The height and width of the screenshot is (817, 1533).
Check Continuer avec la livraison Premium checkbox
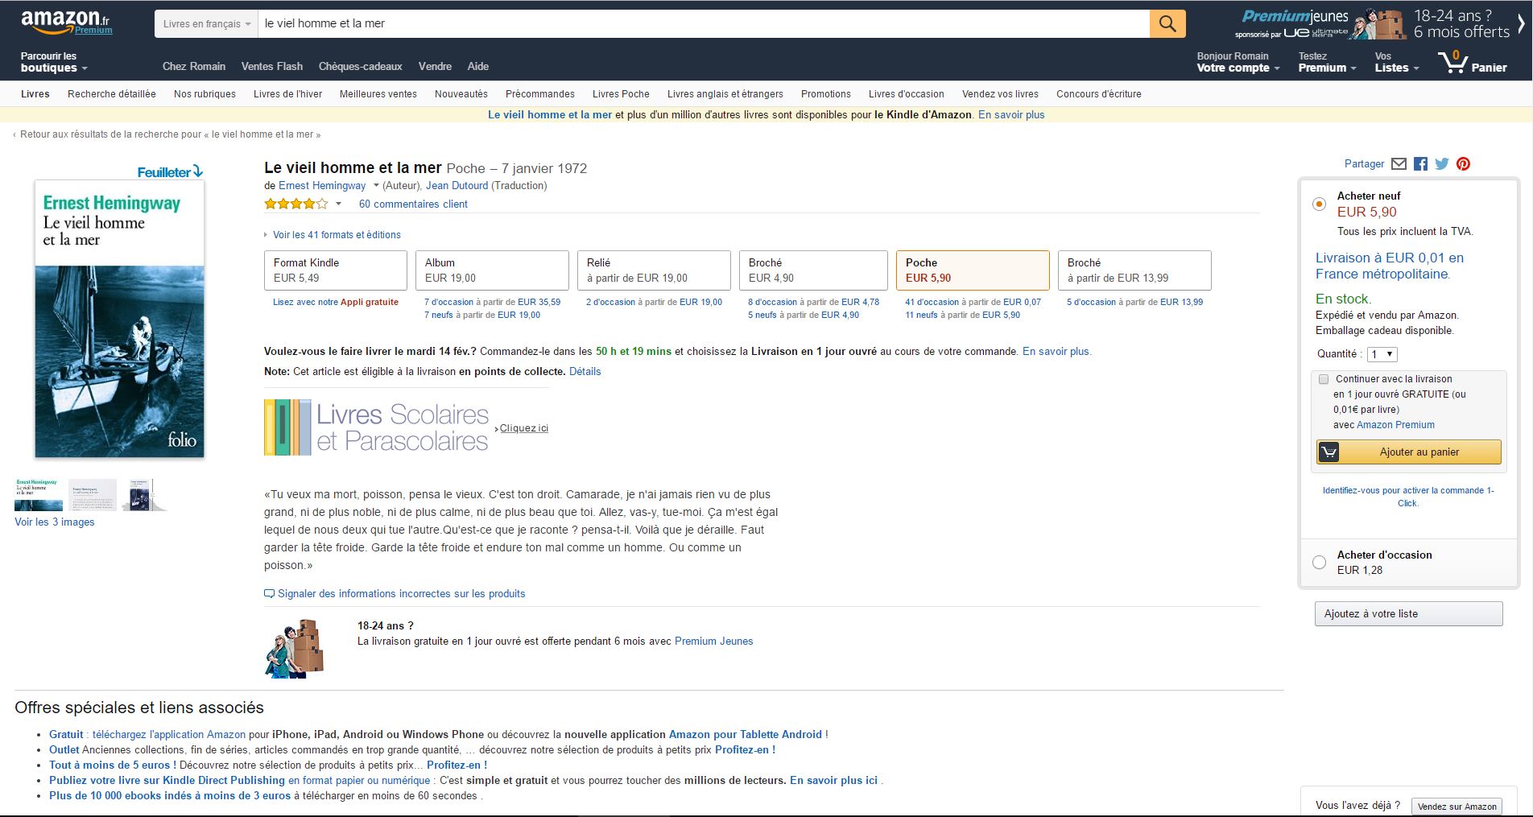[x=1324, y=379]
